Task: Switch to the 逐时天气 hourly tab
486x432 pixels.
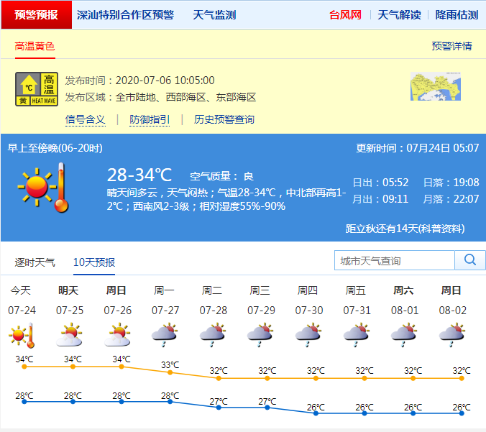Action: point(35,262)
